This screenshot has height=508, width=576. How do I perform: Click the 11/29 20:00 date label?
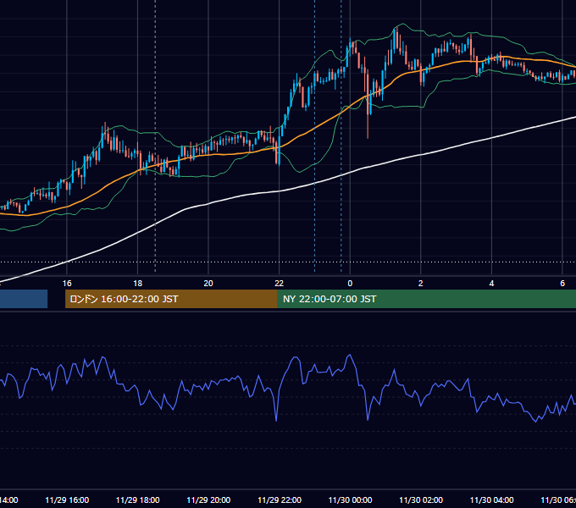pyautogui.click(x=208, y=500)
